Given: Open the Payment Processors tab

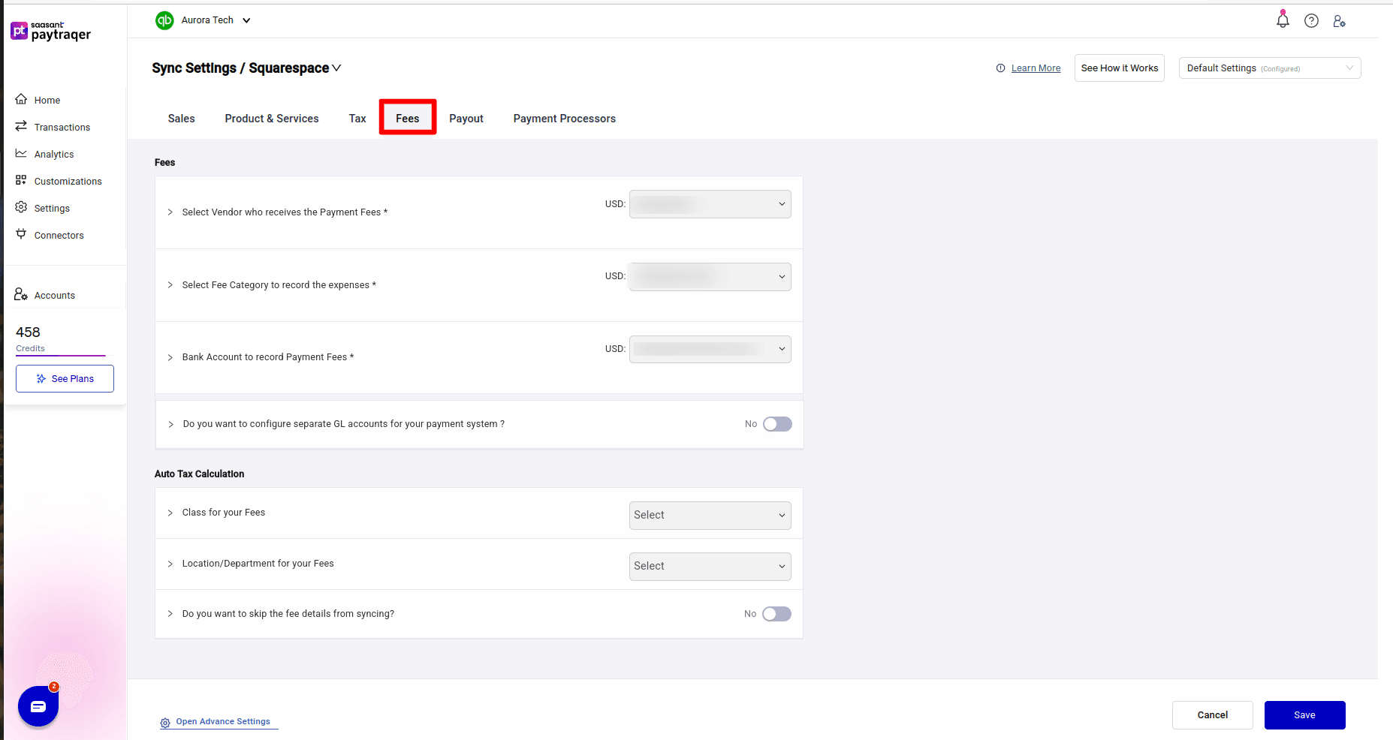Looking at the screenshot, I should click(x=564, y=118).
